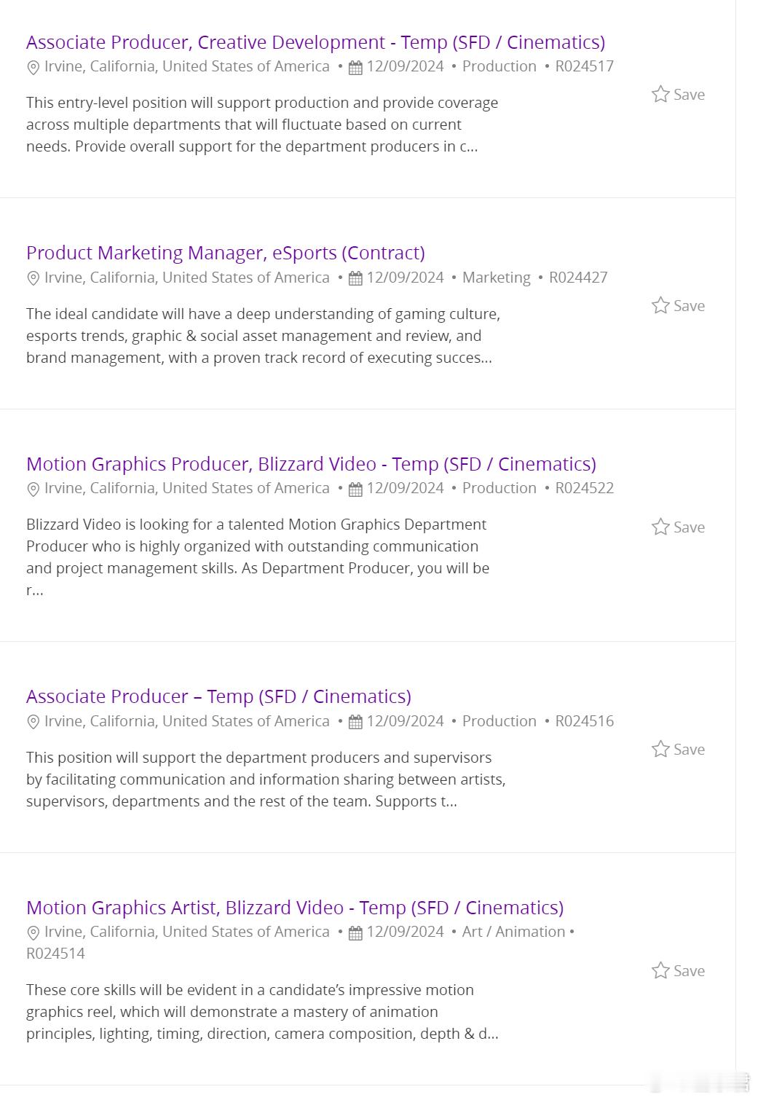Viewport: 758px width, 1100px height.
Task: Open the Product Marketing Manager, eSports listing
Action: (x=226, y=253)
